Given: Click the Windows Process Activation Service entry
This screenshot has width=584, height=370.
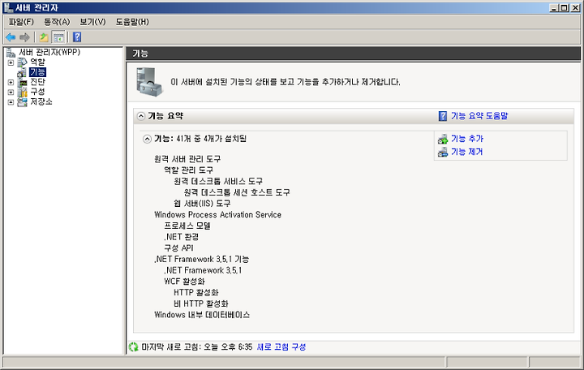Looking at the screenshot, I should [x=218, y=215].
